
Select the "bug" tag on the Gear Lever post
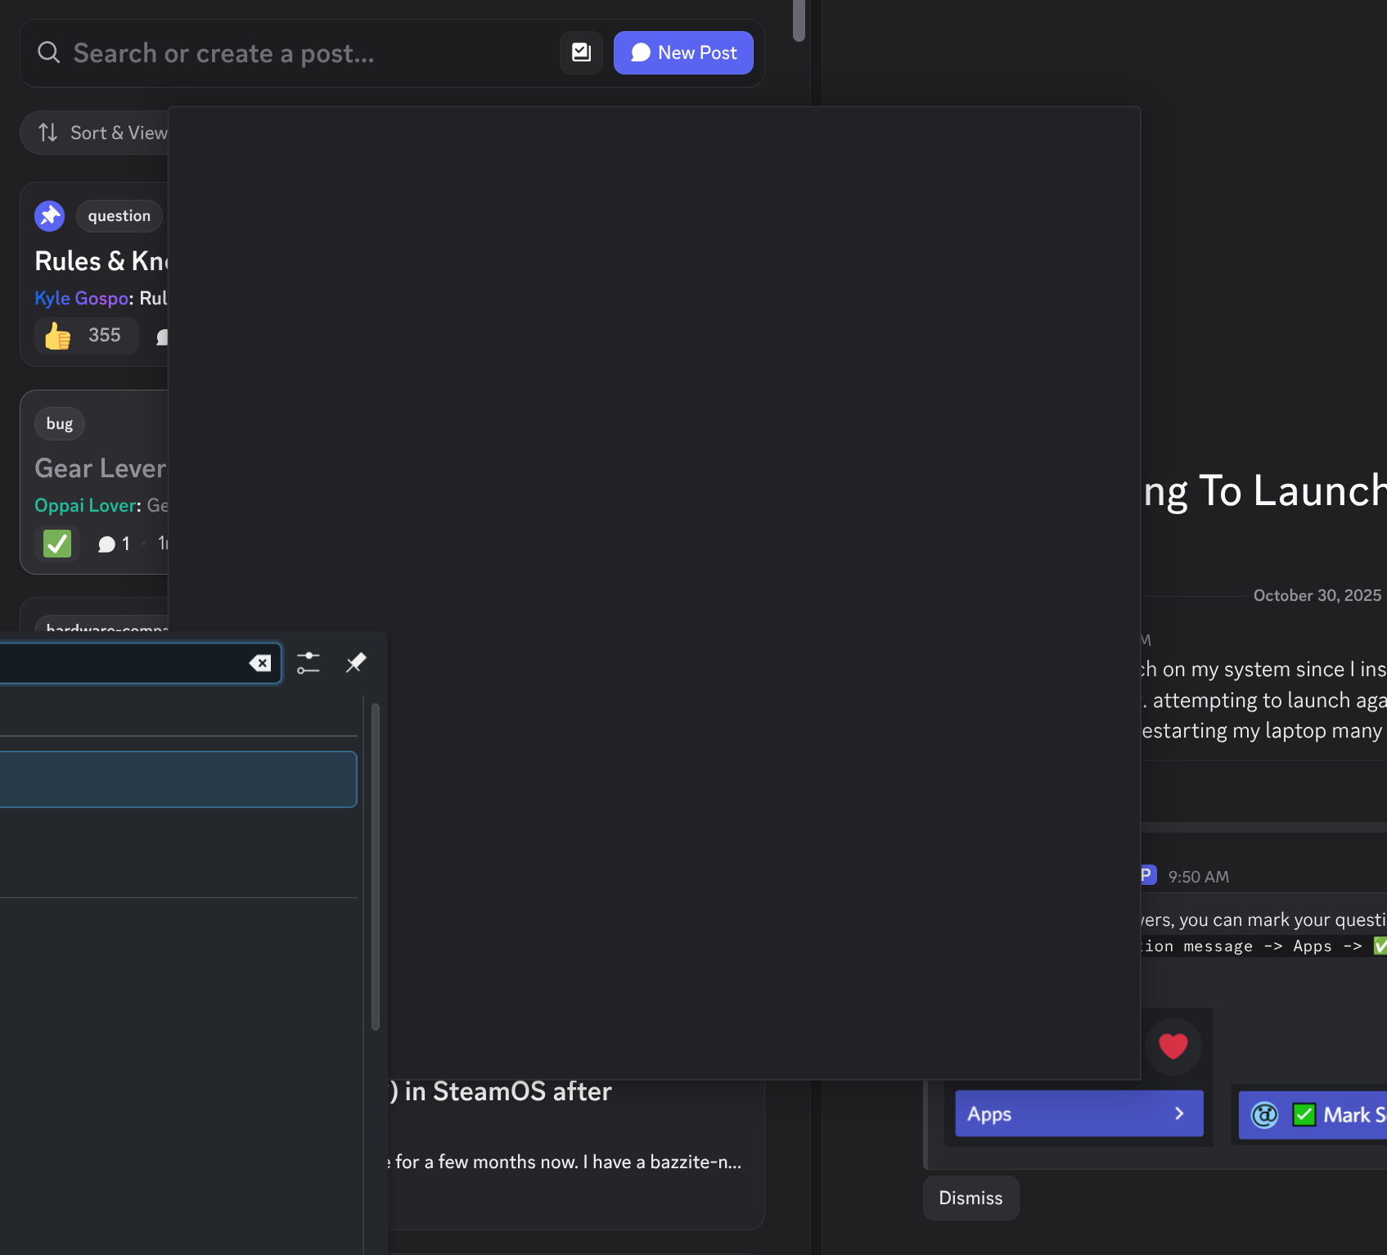(x=60, y=423)
